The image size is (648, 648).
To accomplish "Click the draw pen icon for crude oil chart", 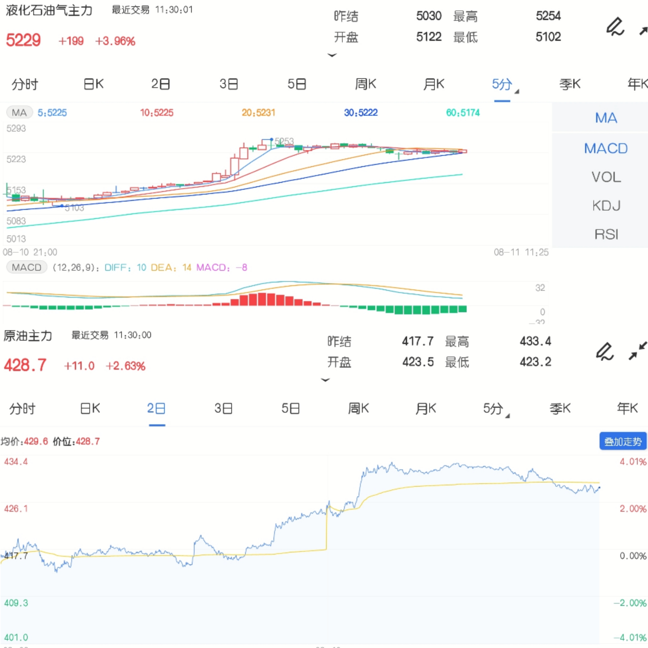I will (604, 352).
